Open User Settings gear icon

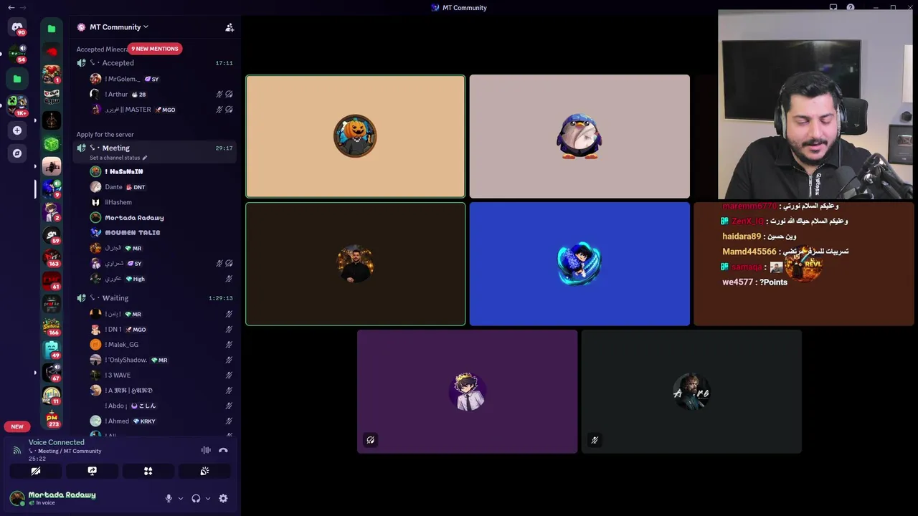coord(223,498)
